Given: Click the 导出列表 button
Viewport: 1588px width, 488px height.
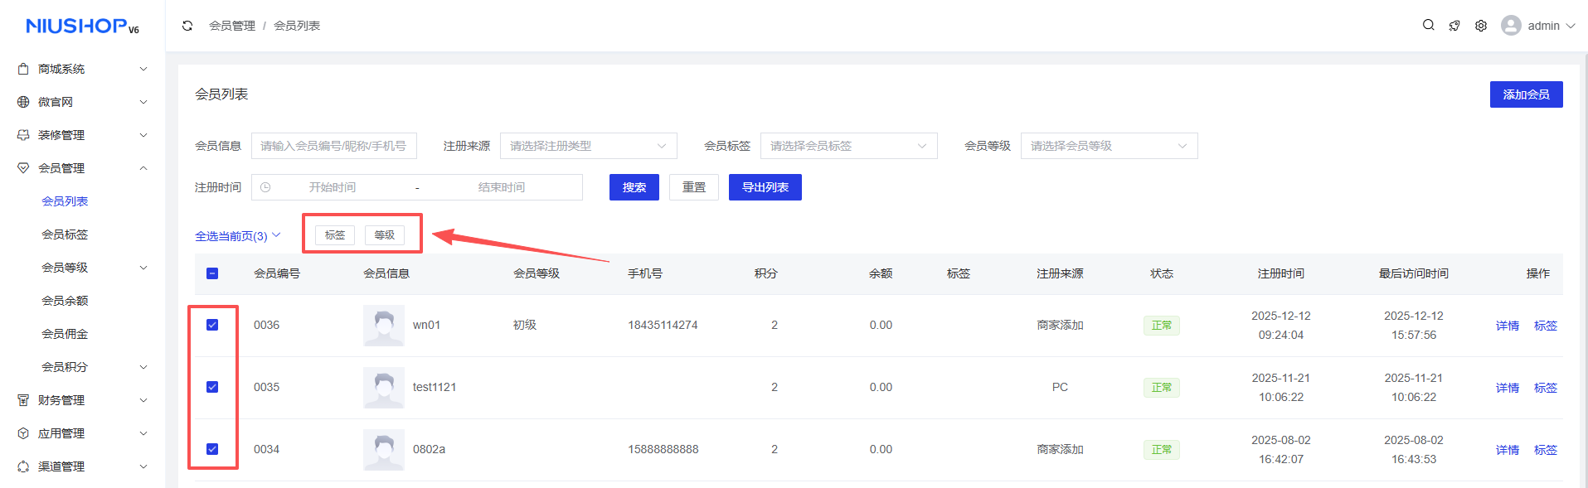Looking at the screenshot, I should pyautogui.click(x=765, y=187).
